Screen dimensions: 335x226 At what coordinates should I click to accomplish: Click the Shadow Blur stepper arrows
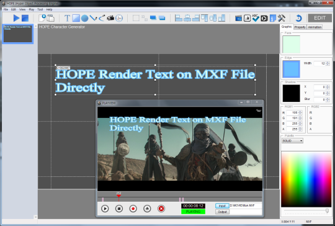coord(328,99)
